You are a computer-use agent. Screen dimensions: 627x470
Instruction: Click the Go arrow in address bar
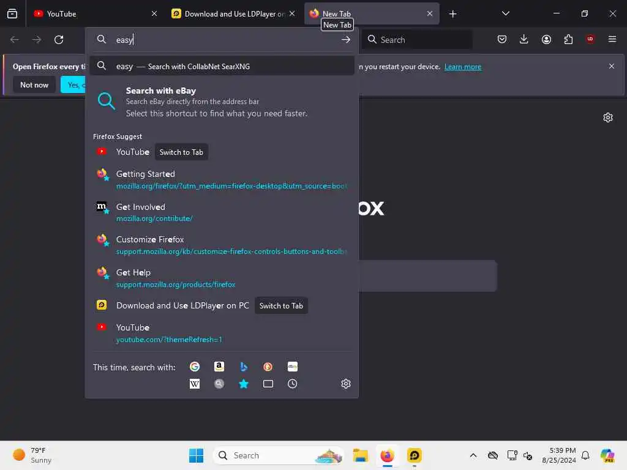point(346,40)
